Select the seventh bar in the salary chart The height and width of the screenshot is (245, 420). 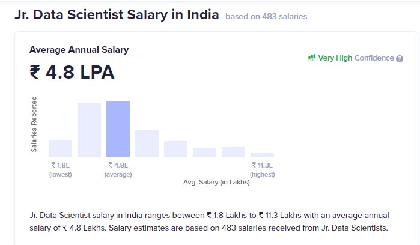tap(233, 152)
